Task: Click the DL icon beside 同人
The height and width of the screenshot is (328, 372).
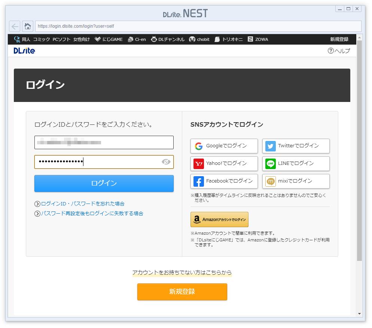Action: point(17,39)
